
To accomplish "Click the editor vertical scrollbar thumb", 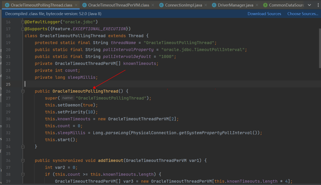I will click(x=320, y=48).
